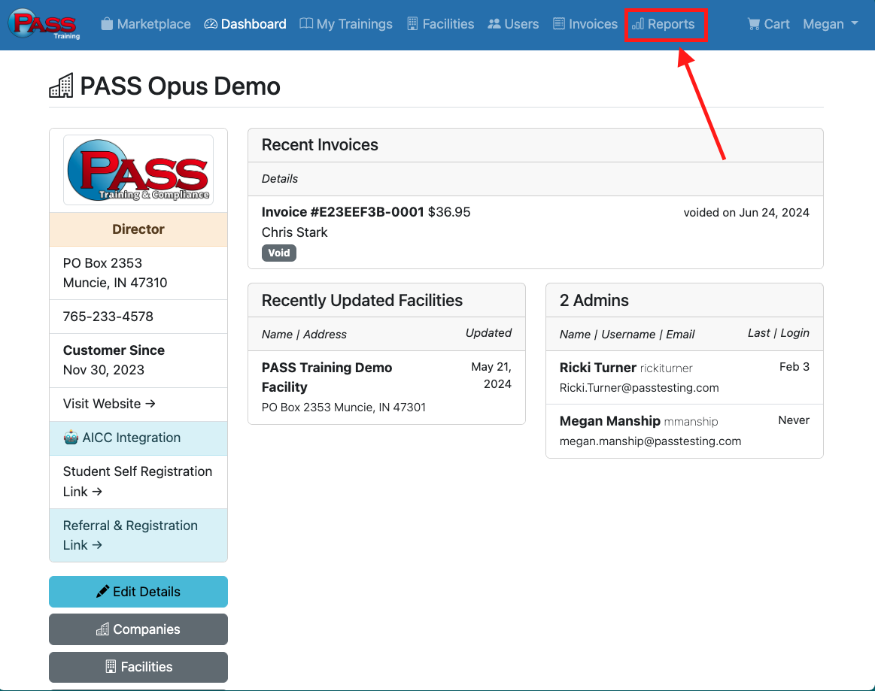Click email Ricki.Turner@passtesting.com

pos(639,388)
